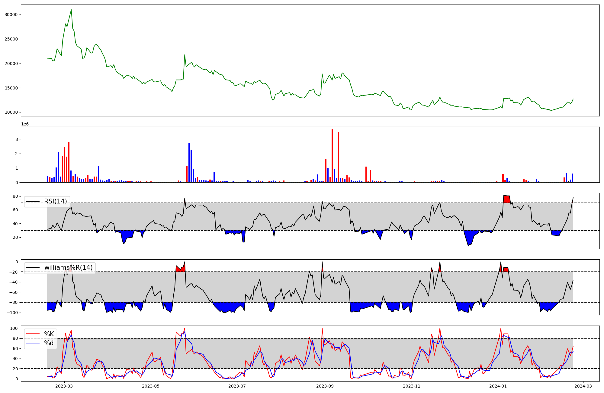Click the RSI(14) legend label
Screen dimensions: 604x393
[56, 201]
